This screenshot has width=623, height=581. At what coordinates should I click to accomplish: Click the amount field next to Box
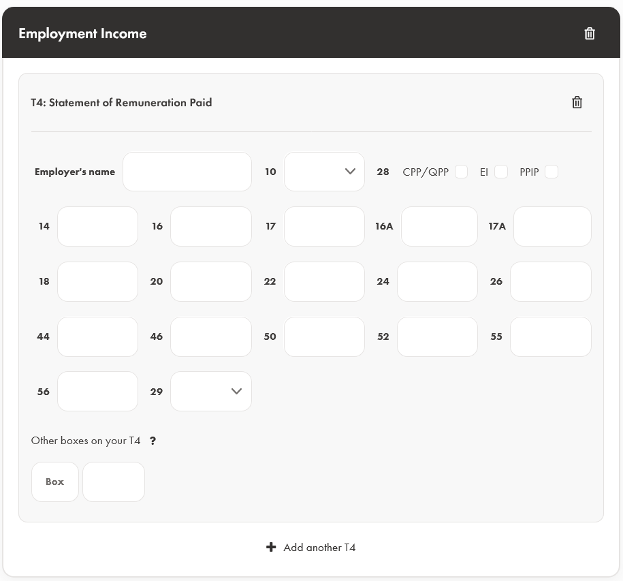[x=114, y=482]
